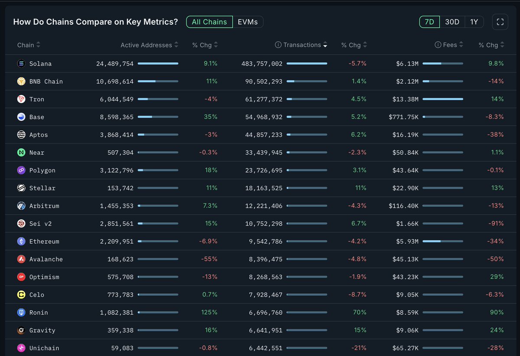This screenshot has width=520, height=356.
Task: Click Solana's active addresses bar
Action: pyautogui.click(x=158, y=63)
